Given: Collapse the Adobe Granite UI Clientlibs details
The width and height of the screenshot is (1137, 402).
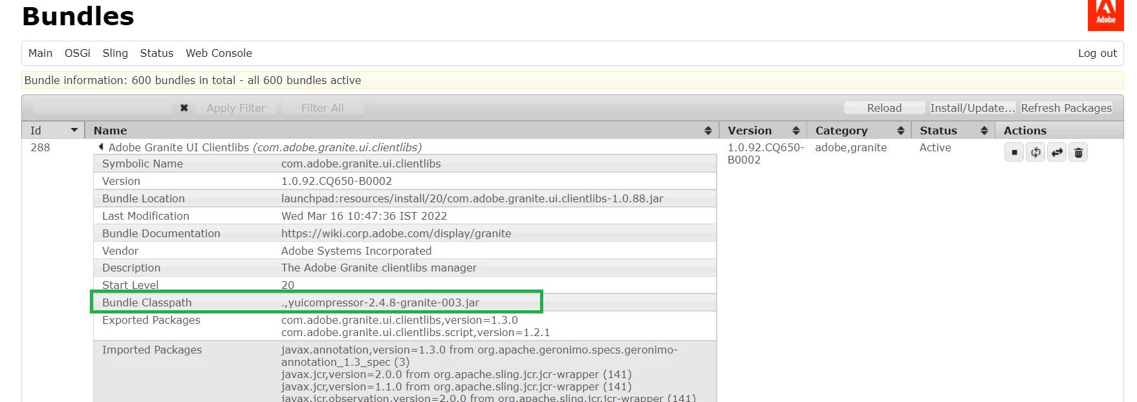Looking at the screenshot, I should coord(100,147).
